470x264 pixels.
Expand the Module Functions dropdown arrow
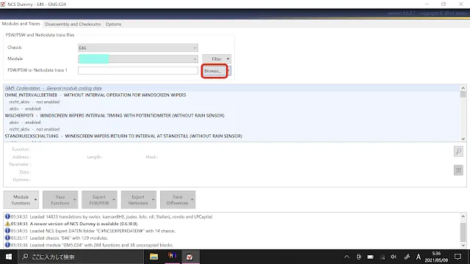(36, 199)
